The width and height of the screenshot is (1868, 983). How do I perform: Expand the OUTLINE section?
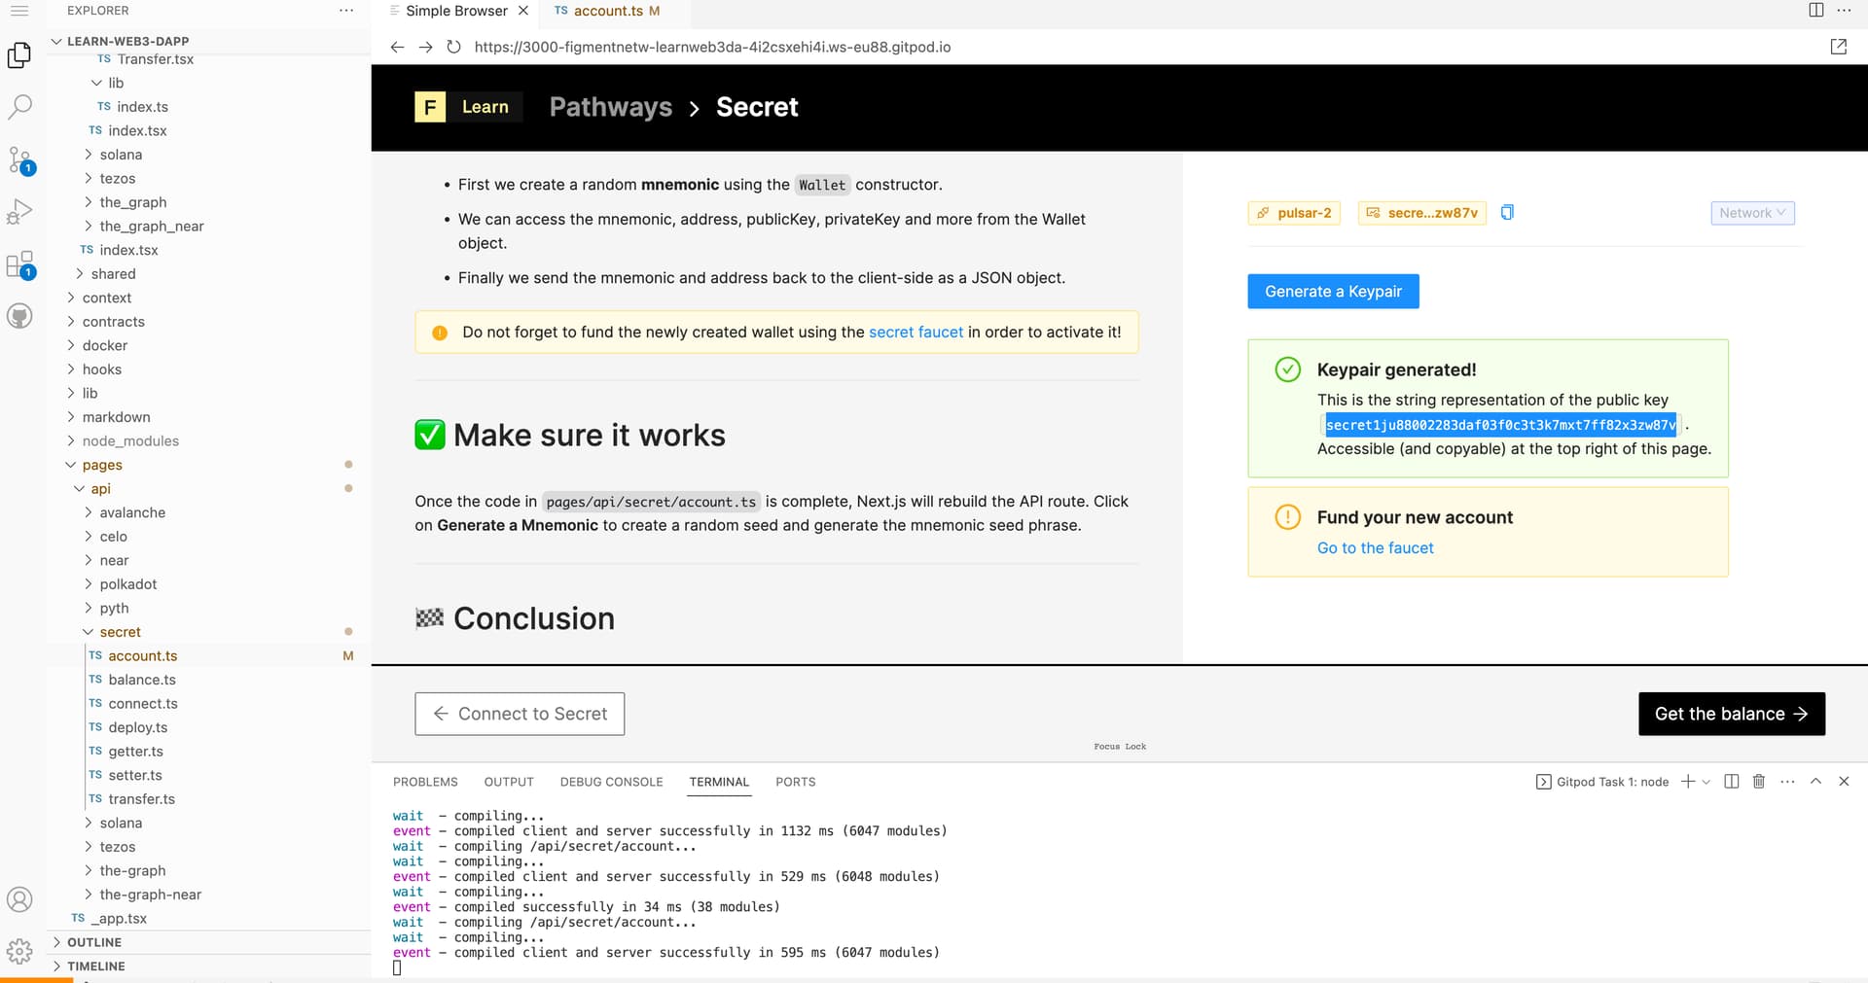(x=94, y=942)
